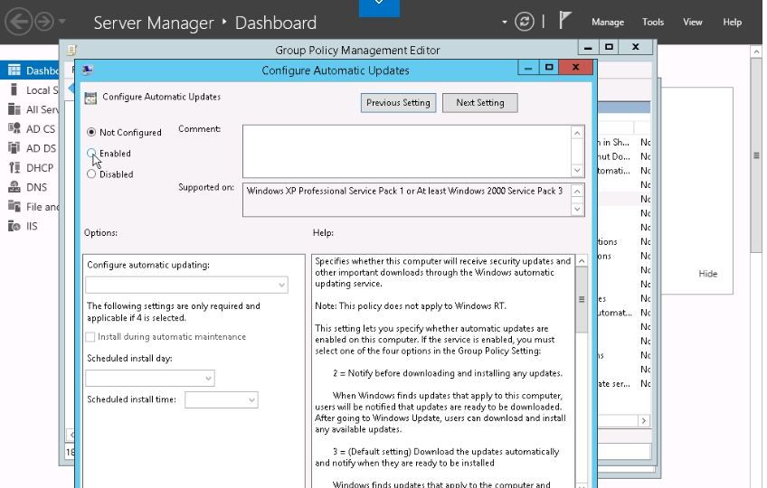767x488 pixels.
Task: Open the notifications flag in Server Manager
Action: tap(565, 20)
